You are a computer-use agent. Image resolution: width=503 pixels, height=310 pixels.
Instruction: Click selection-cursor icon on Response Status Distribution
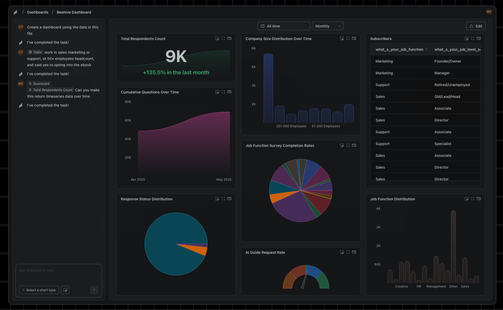217,199
